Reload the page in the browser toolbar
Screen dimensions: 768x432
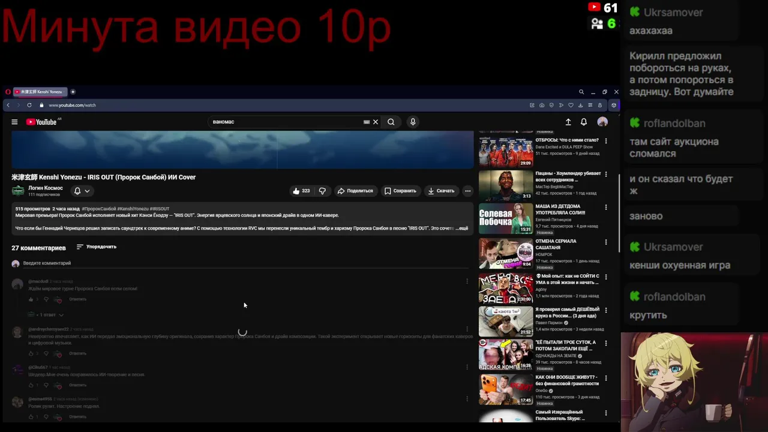click(x=29, y=105)
